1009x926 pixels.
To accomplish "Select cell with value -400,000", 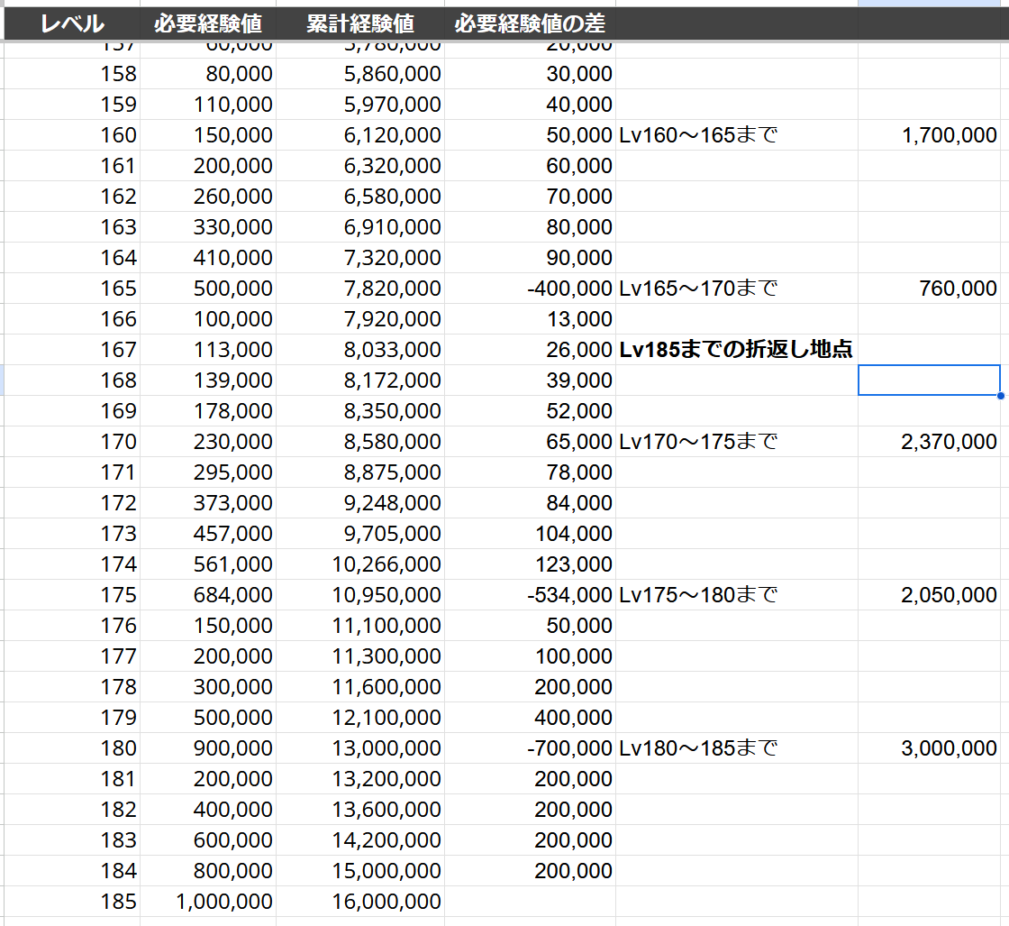I will point(530,289).
